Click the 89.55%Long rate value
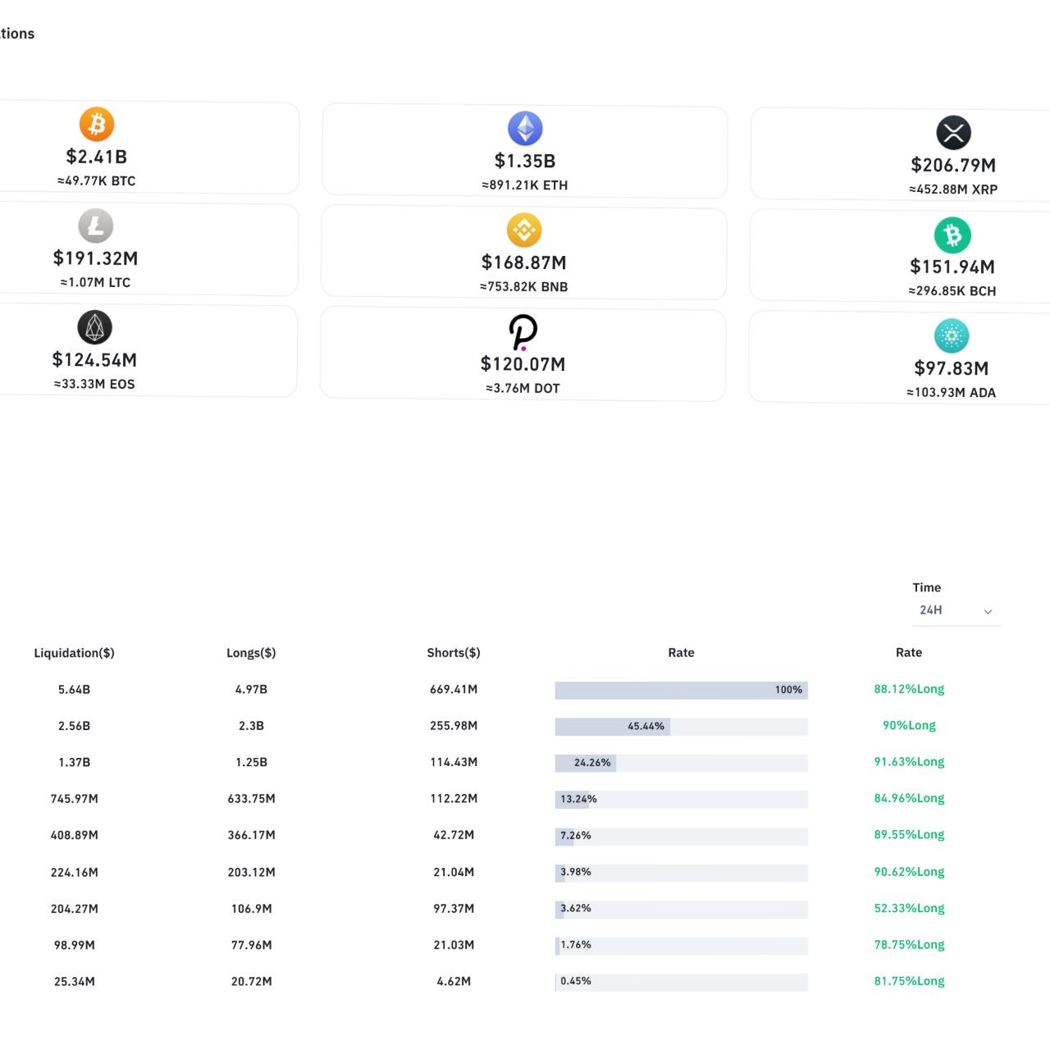The width and height of the screenshot is (1050, 1050). (x=909, y=835)
